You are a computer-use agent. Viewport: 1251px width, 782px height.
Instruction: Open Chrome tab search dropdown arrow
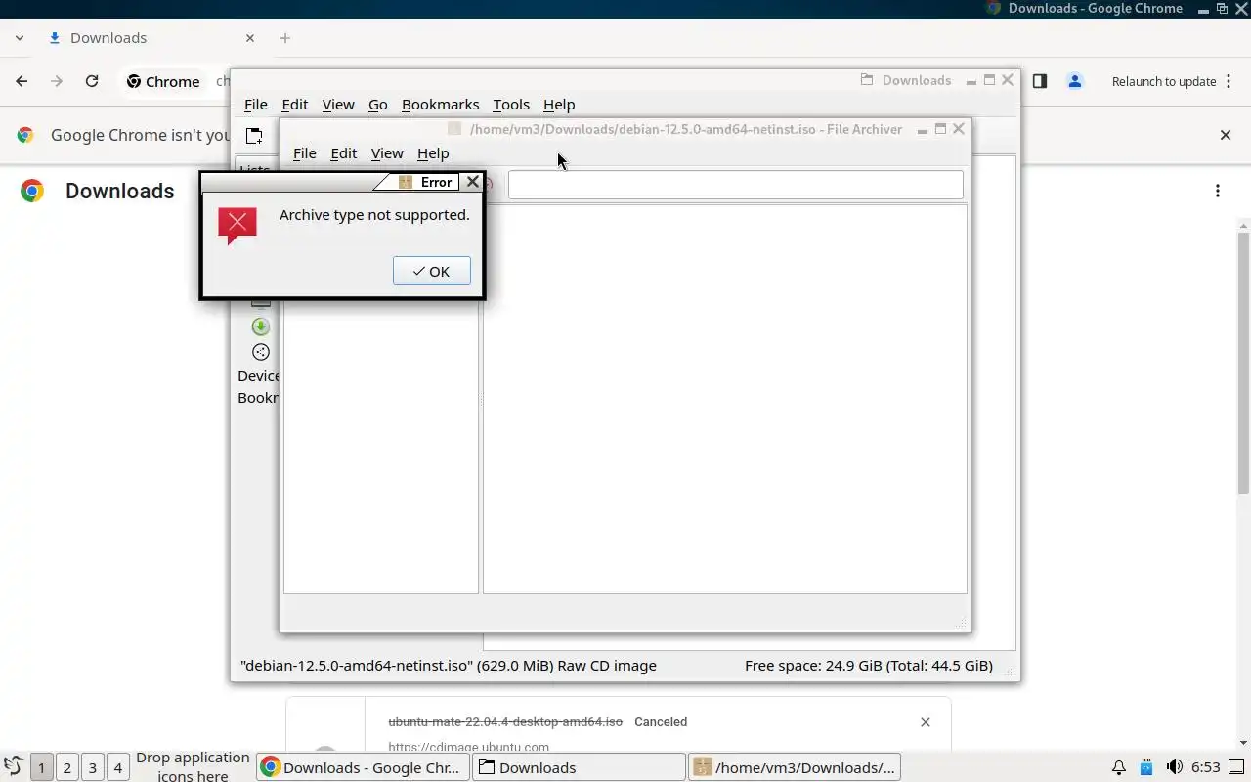[20, 38]
